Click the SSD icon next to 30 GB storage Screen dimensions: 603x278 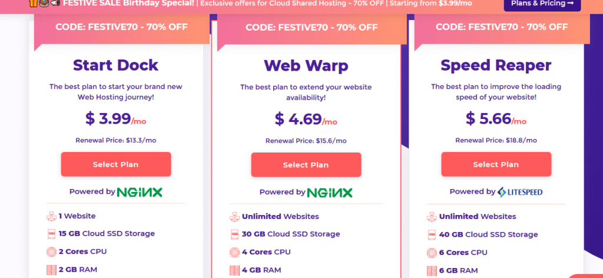[x=234, y=234]
